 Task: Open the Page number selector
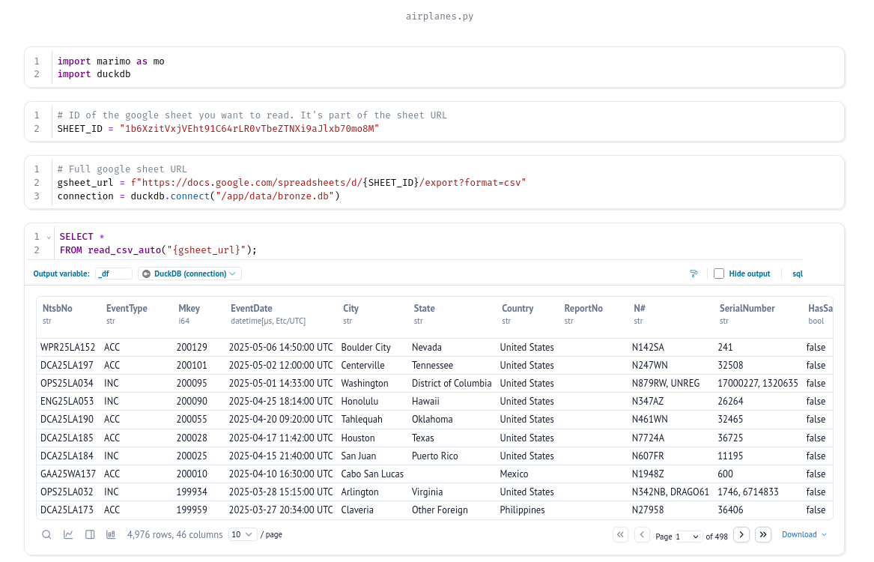pyautogui.click(x=688, y=537)
